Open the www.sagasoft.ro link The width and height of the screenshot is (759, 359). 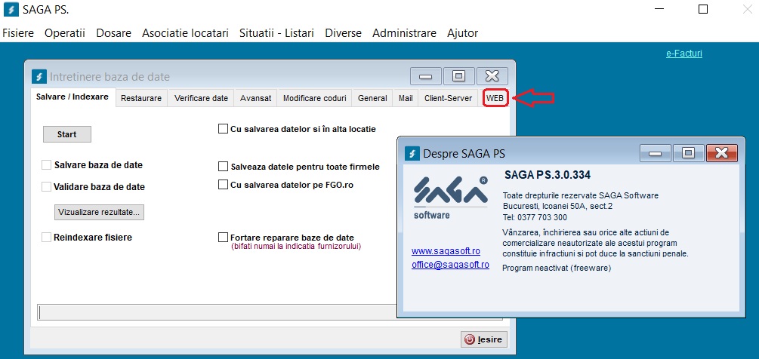[446, 251]
